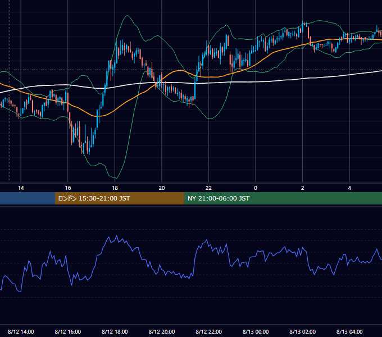Click the 0 hour label on price chart axis
The height and width of the screenshot is (337, 382).
click(256, 188)
